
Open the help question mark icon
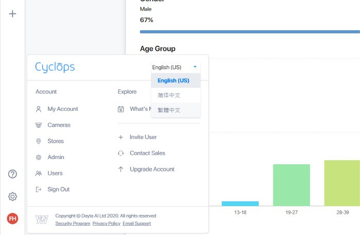[12, 174]
